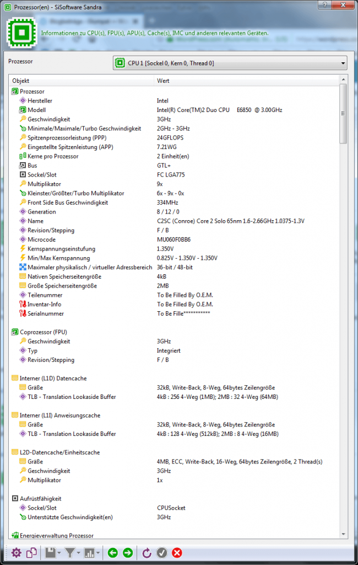Select the L2D-Datencache/Einheitscache section row
Screen dimensions: 358x565
point(59,452)
